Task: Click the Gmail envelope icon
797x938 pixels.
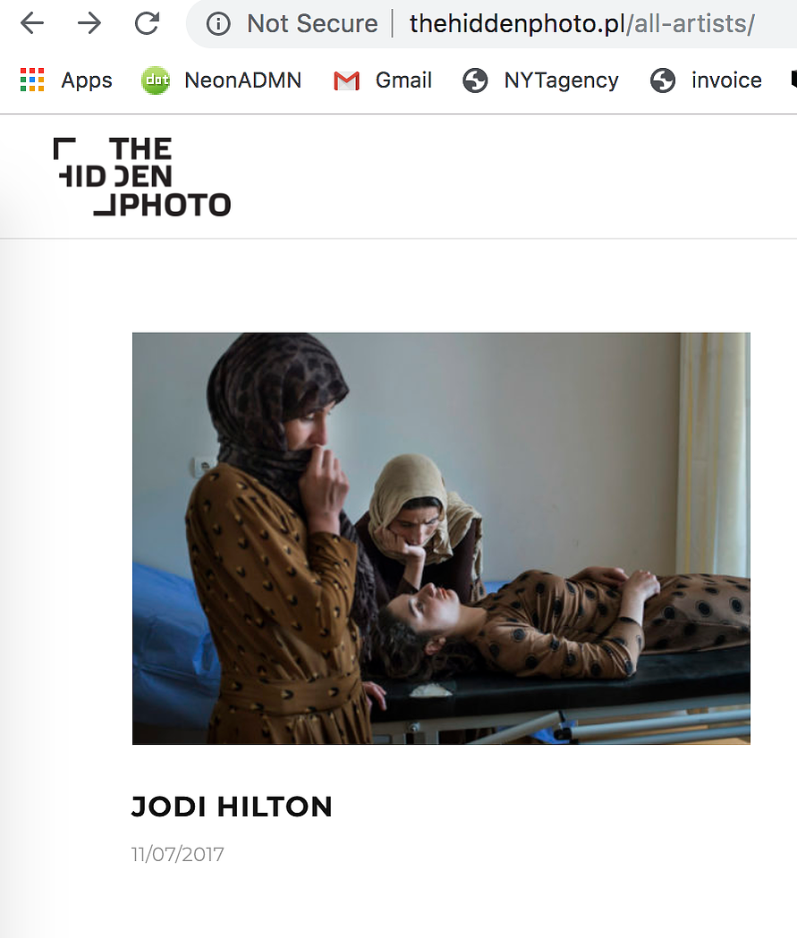Action: [346, 80]
